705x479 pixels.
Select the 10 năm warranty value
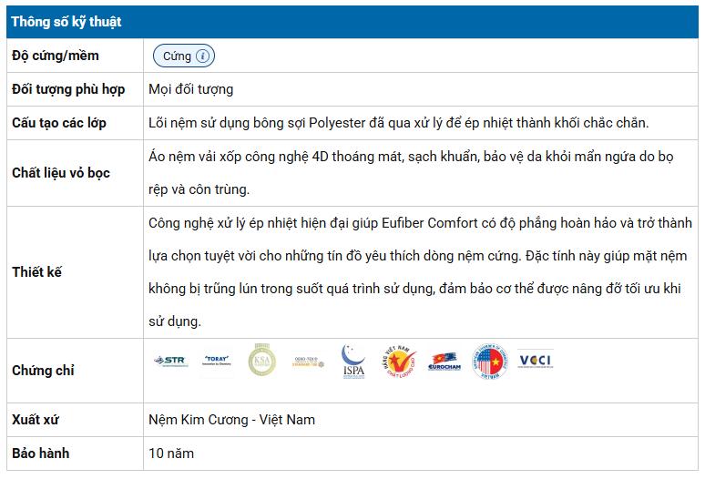point(171,454)
